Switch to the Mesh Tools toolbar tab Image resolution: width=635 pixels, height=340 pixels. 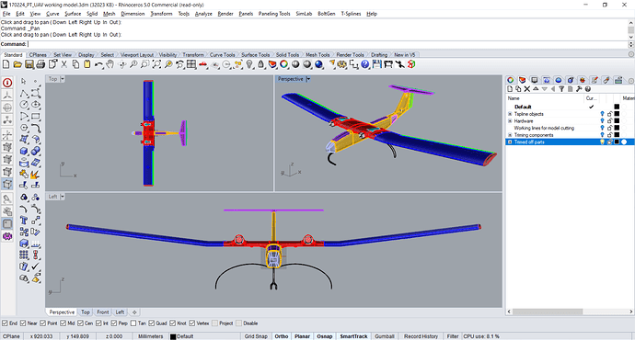[x=317, y=54]
